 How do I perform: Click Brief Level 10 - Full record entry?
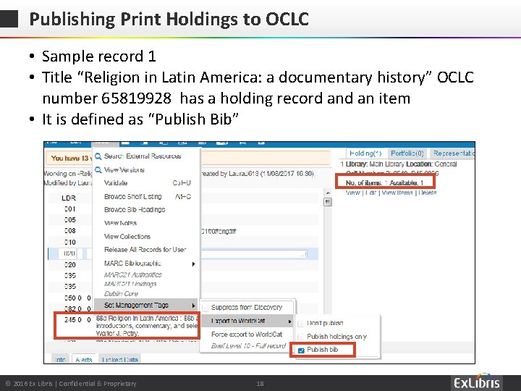point(248,346)
